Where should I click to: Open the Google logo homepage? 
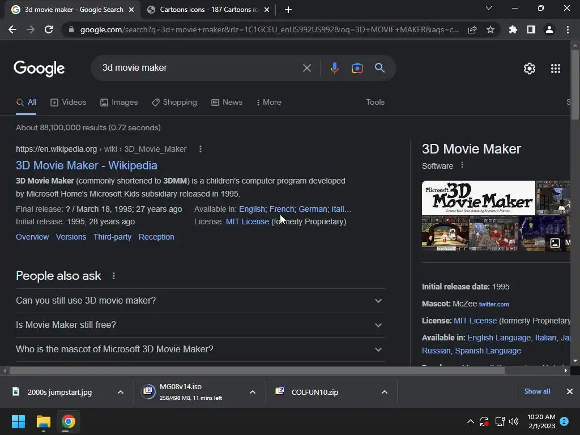pyautogui.click(x=39, y=69)
